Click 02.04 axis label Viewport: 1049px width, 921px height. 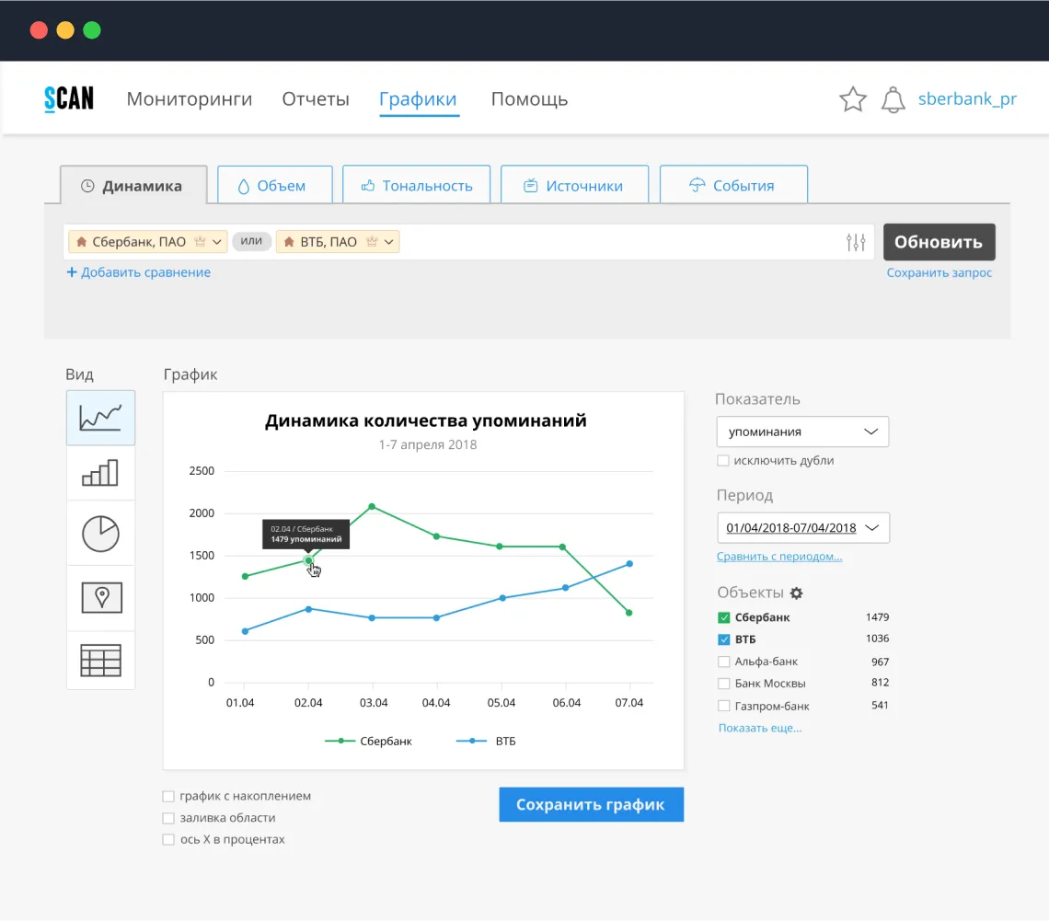(307, 702)
